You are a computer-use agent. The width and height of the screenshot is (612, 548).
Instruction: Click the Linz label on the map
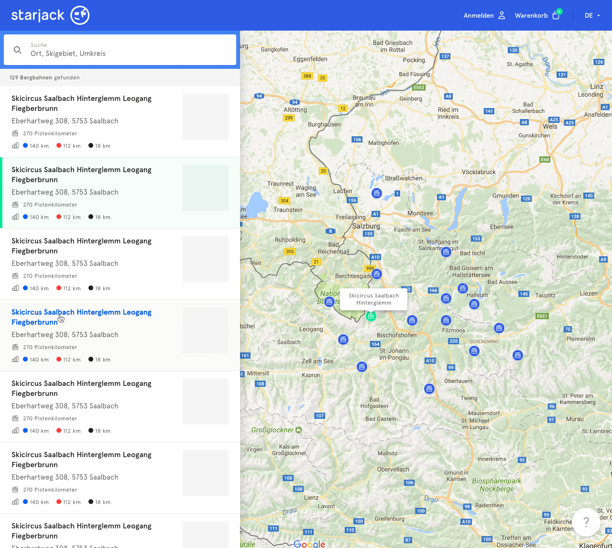597,87
